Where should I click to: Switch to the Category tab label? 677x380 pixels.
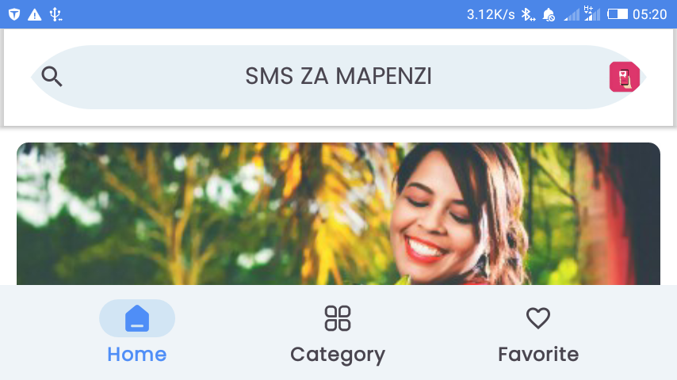[x=338, y=355]
